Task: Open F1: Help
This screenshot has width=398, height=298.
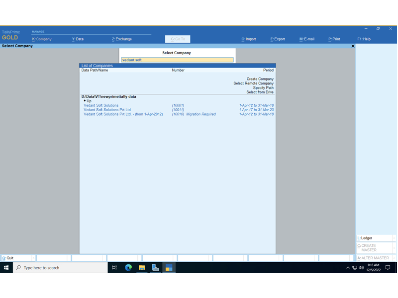Action: 364,39
